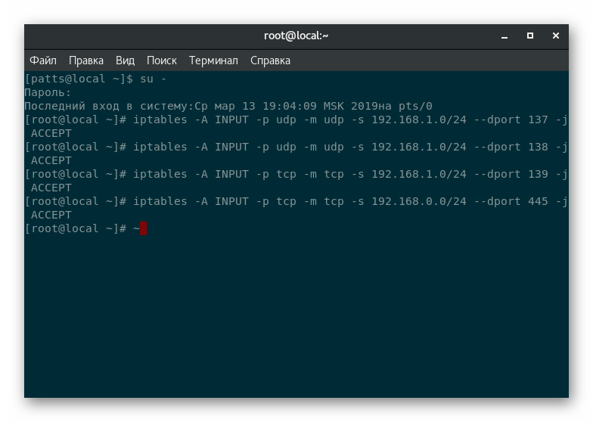Click ACCEPT below the dport 137 command
The height and width of the screenshot is (422, 593).
coord(51,133)
